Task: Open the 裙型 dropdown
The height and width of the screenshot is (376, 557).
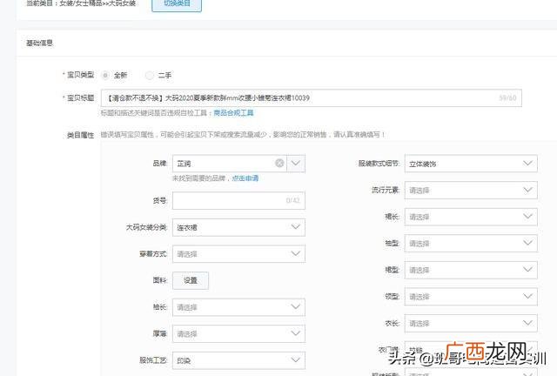Action: 471,271
